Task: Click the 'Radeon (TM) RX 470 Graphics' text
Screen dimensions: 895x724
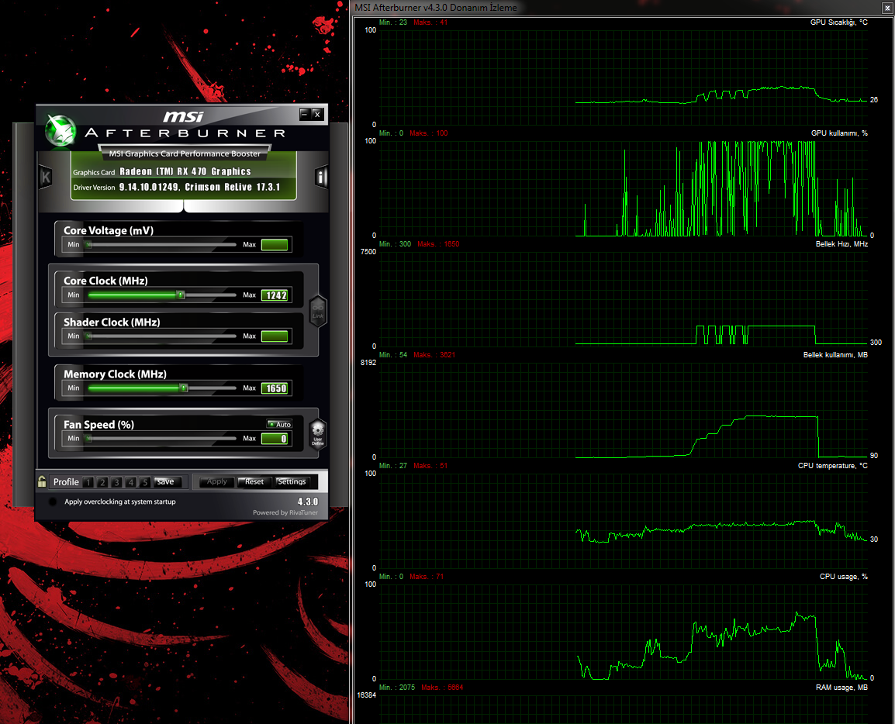Action: coord(185,172)
